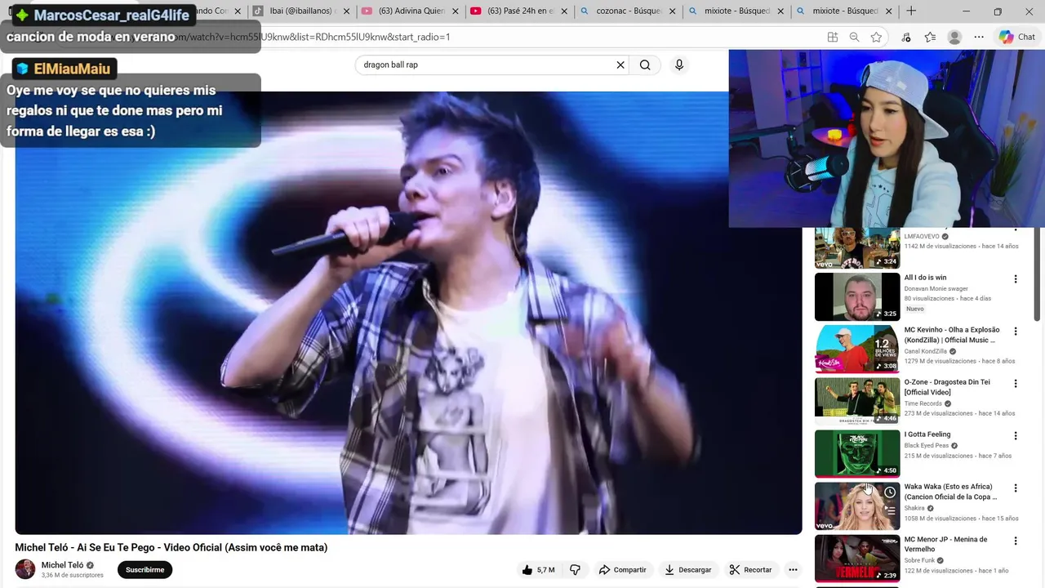Add Waka Waka to queue

(x=889, y=511)
